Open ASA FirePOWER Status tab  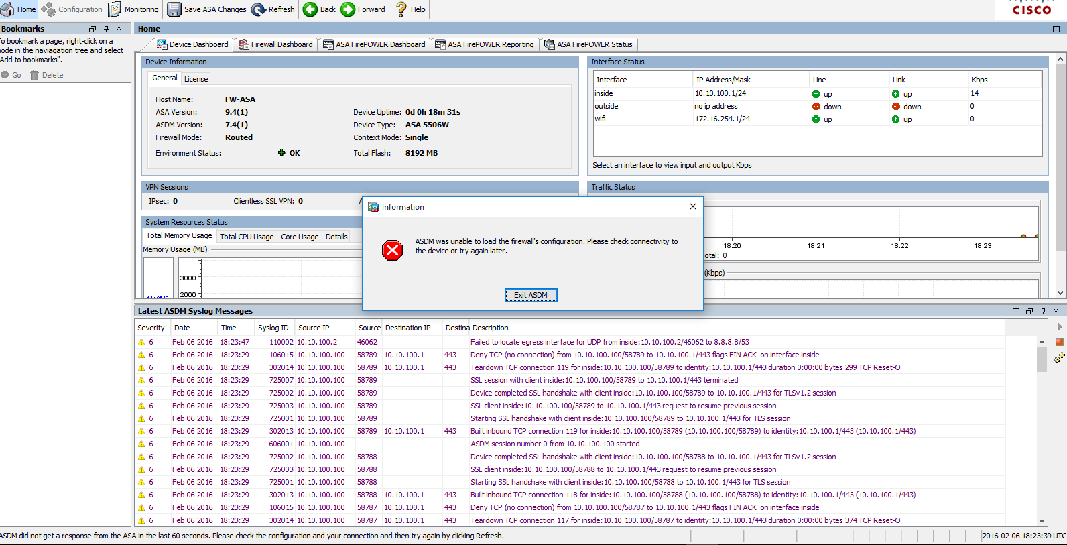588,44
